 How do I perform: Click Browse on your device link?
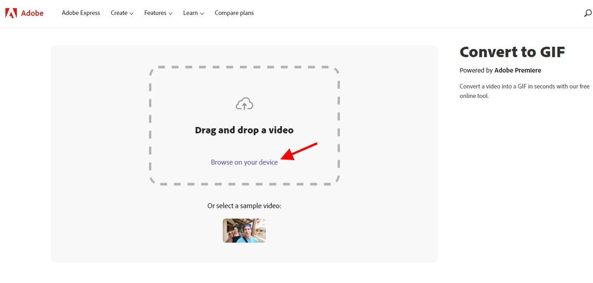point(244,162)
